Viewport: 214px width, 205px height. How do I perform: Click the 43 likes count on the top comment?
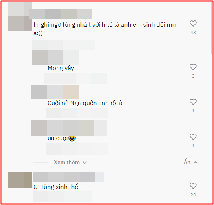click(193, 33)
